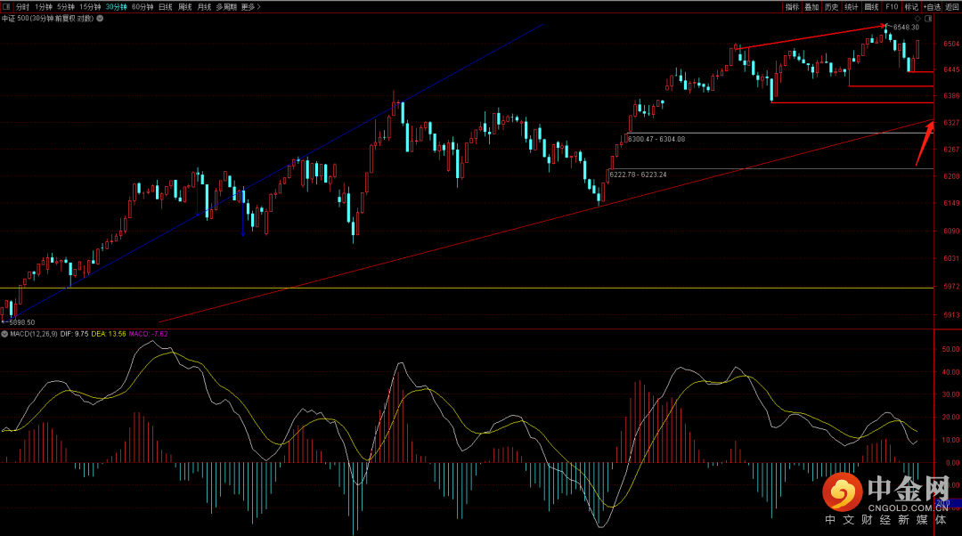
Task: Open dropdown beside 中证500 chart title
Action: pos(100,19)
